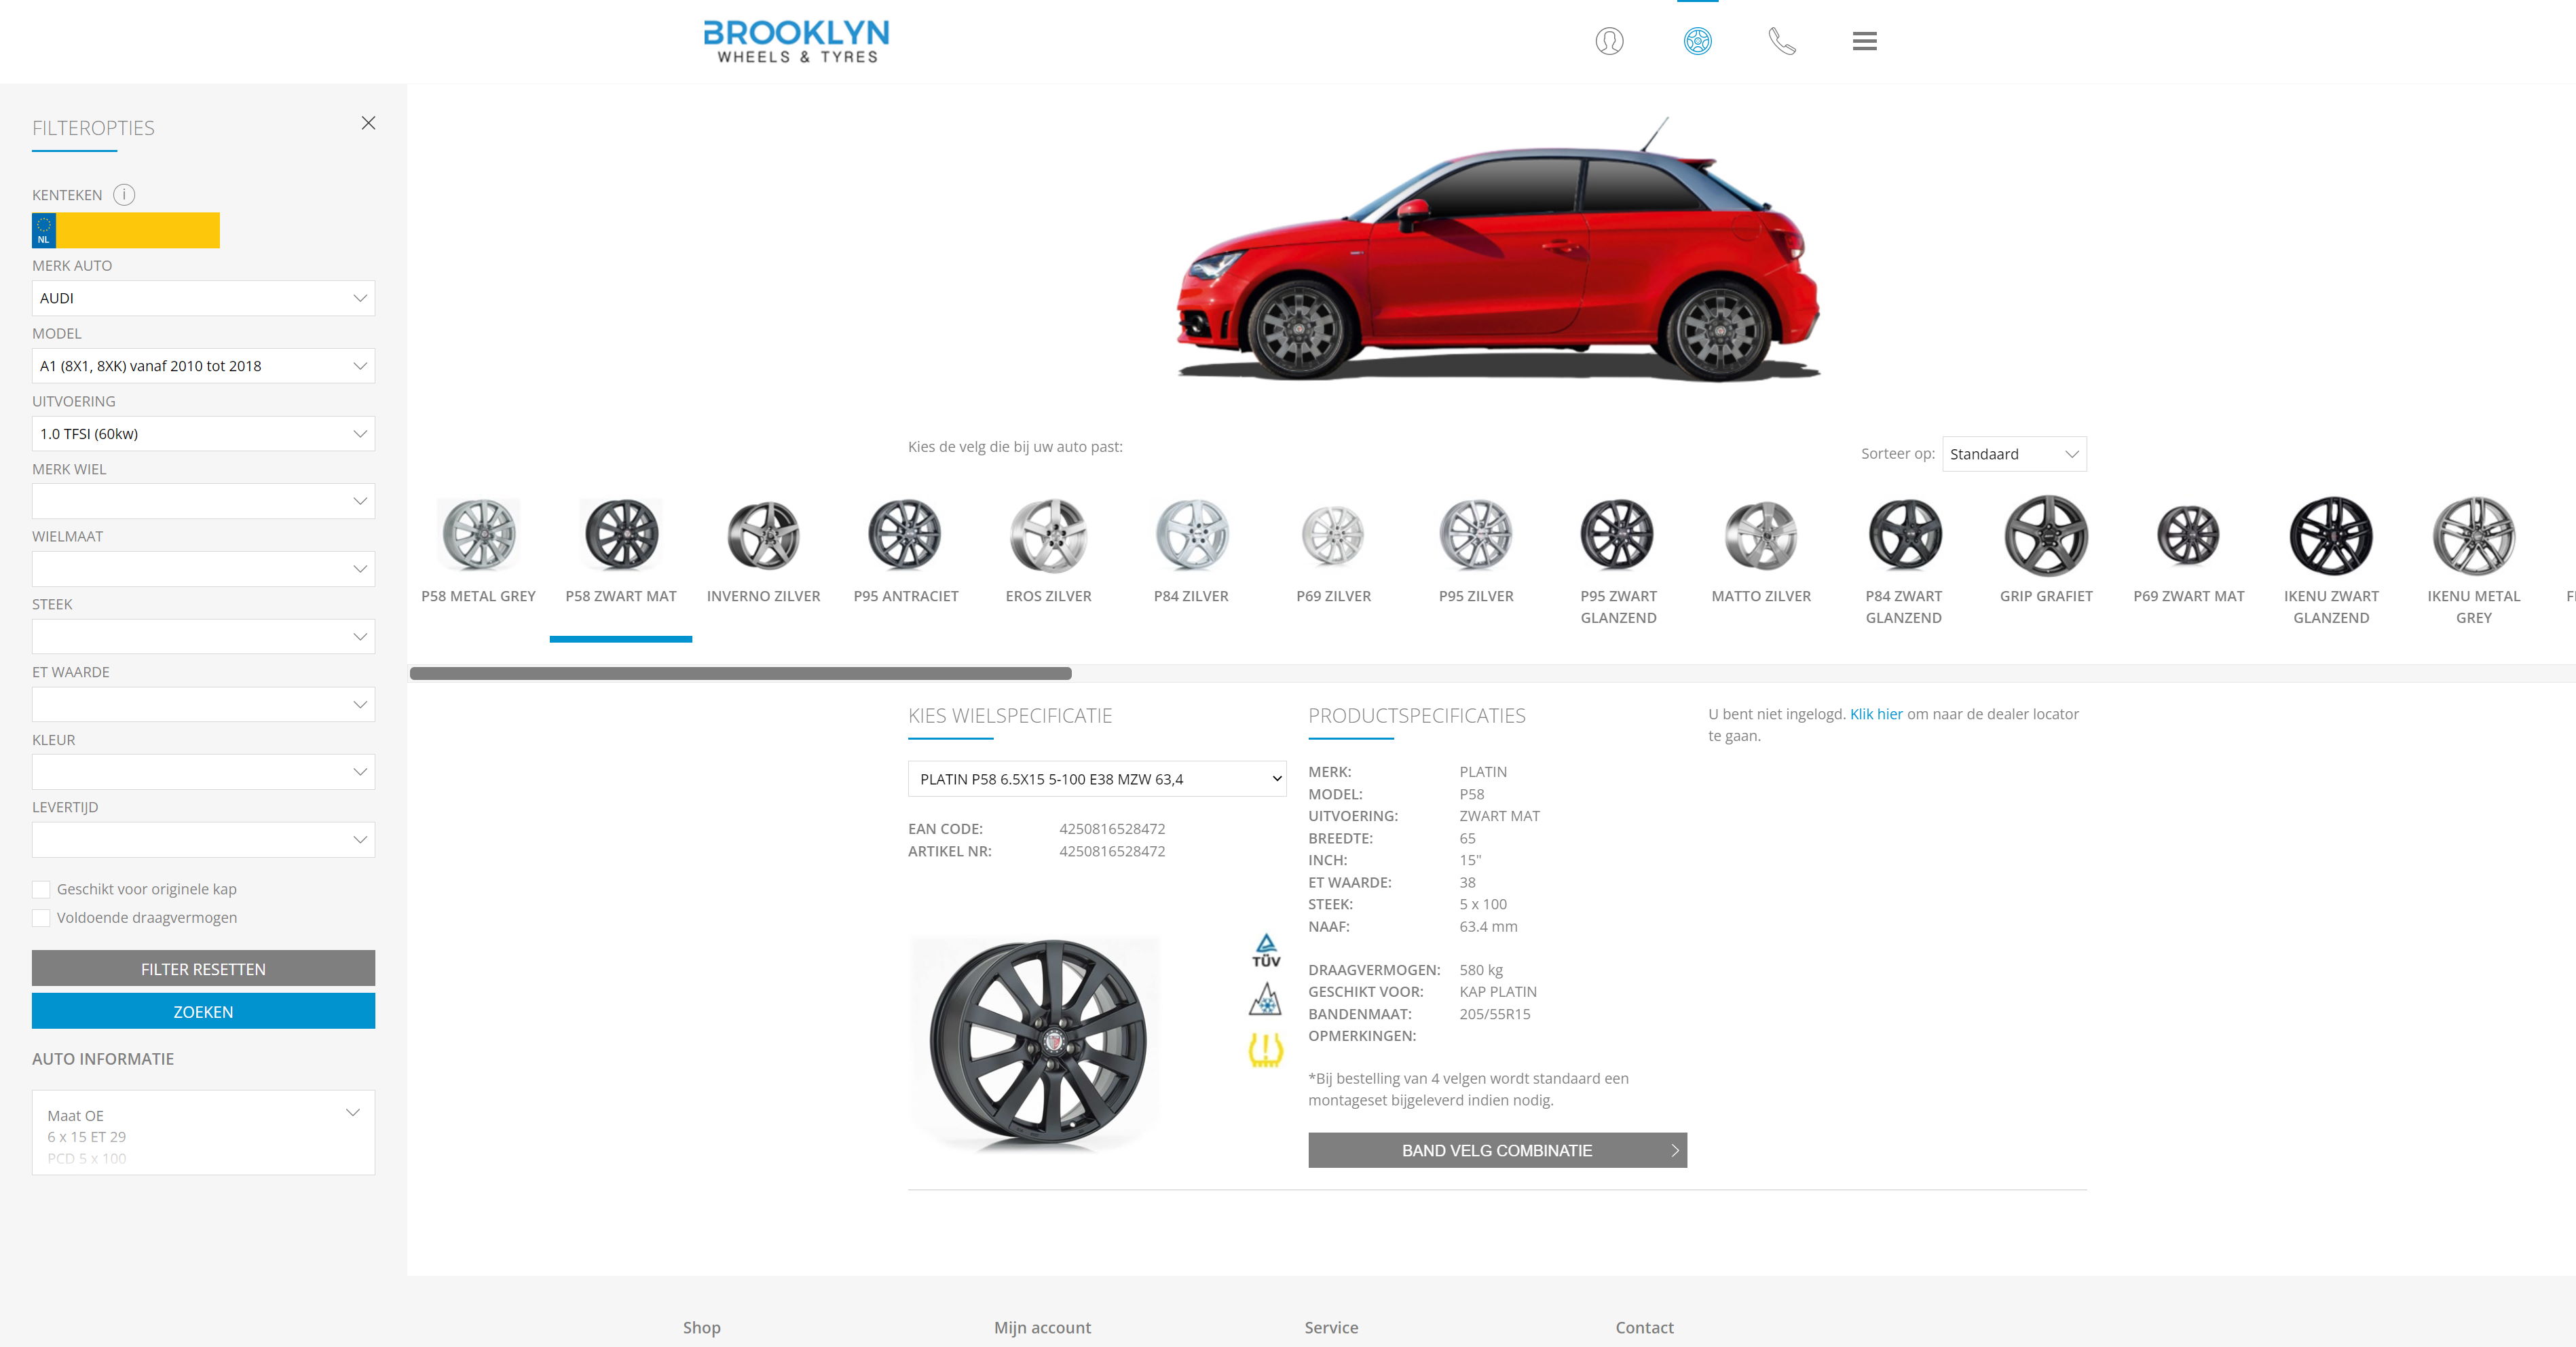
Task: Click the horizontal wheel list scrollbar
Action: click(740, 674)
